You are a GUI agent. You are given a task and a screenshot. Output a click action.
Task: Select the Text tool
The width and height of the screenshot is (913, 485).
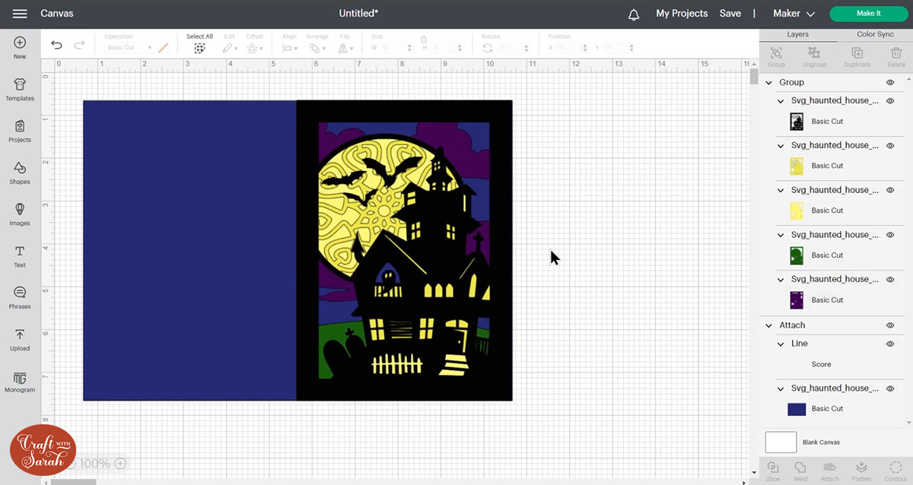click(20, 255)
